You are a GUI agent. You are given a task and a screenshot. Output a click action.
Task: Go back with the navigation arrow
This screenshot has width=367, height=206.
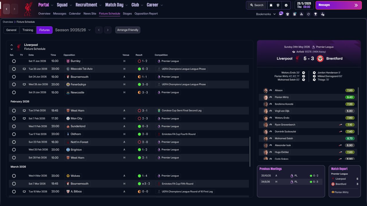tap(7, 9)
